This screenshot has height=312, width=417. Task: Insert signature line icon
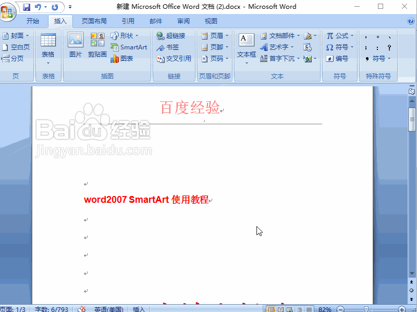coord(308,35)
